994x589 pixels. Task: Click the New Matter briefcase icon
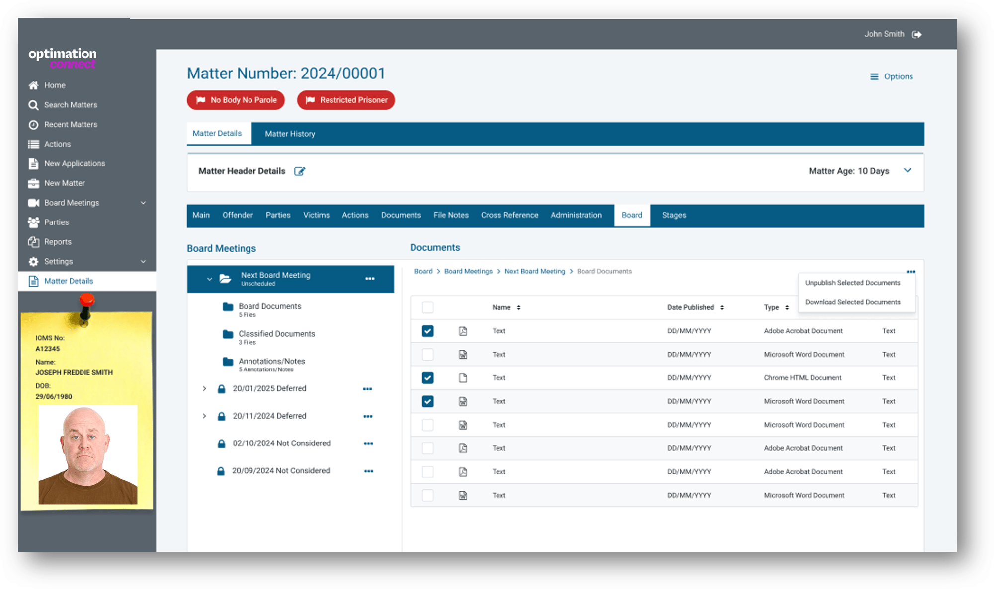coord(33,183)
